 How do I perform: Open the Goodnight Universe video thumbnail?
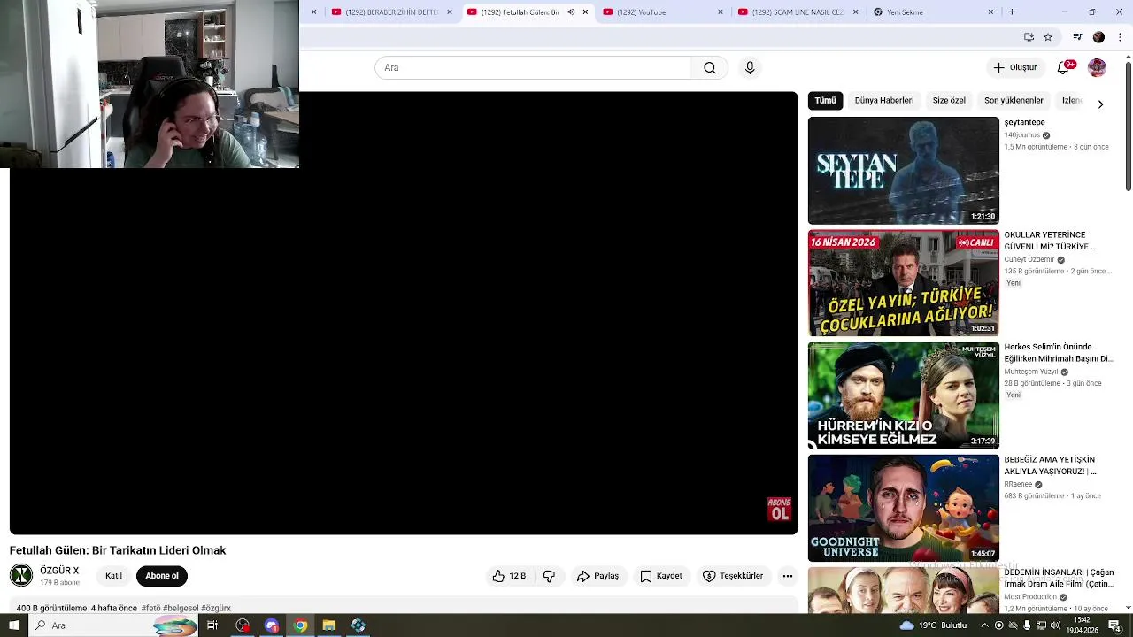click(903, 508)
